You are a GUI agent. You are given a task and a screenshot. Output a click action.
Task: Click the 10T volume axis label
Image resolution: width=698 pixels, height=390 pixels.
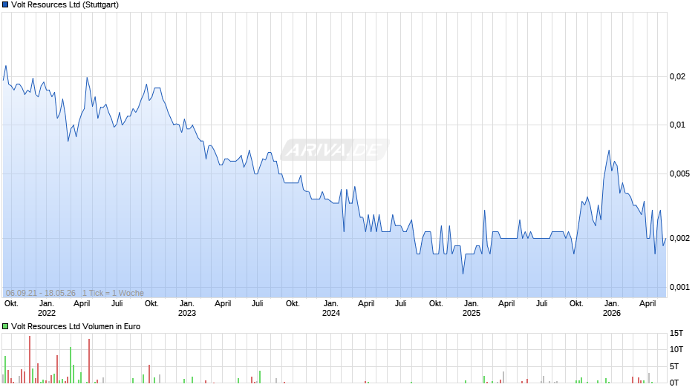click(676, 349)
